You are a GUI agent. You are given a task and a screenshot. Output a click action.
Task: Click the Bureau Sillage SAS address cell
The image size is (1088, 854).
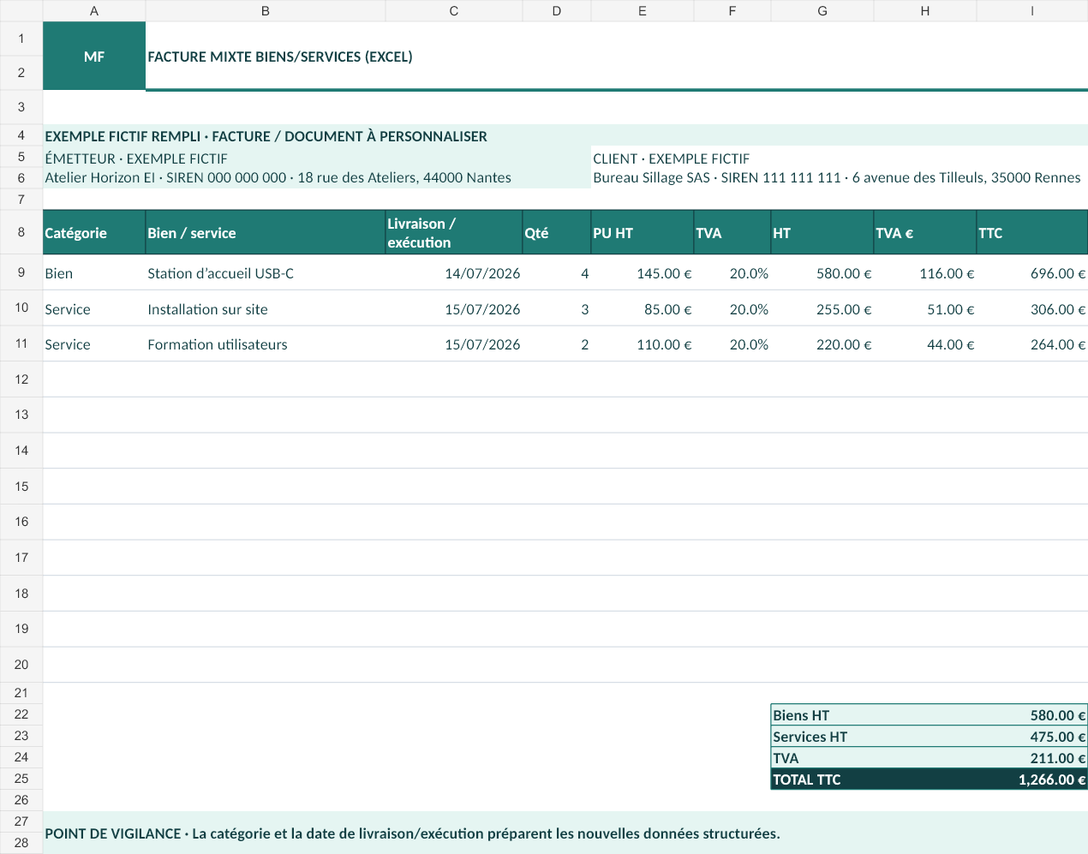pyautogui.click(x=840, y=177)
